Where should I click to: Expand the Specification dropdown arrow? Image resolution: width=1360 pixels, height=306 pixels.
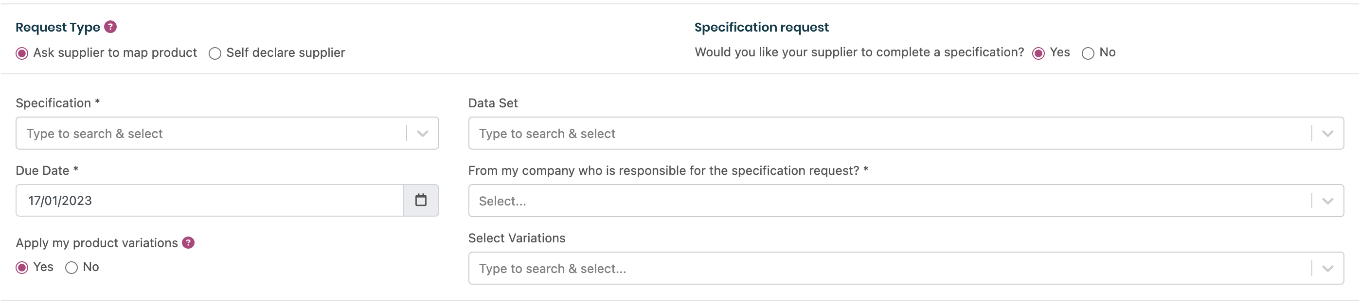pyautogui.click(x=422, y=134)
